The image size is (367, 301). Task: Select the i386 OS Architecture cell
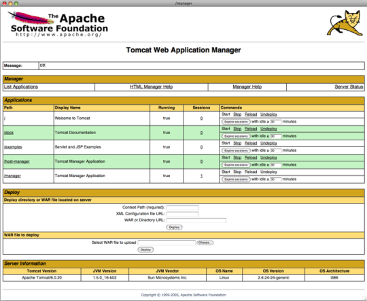tap(334, 278)
